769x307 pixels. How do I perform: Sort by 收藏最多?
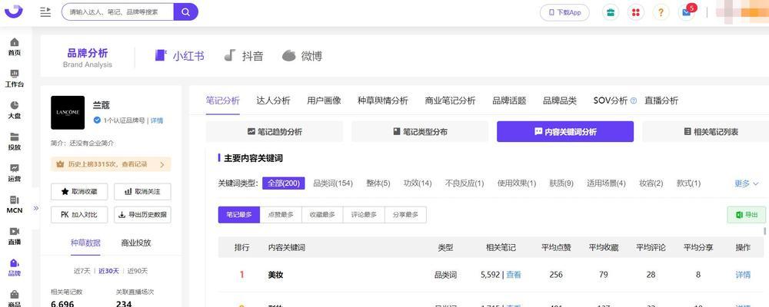(322, 214)
